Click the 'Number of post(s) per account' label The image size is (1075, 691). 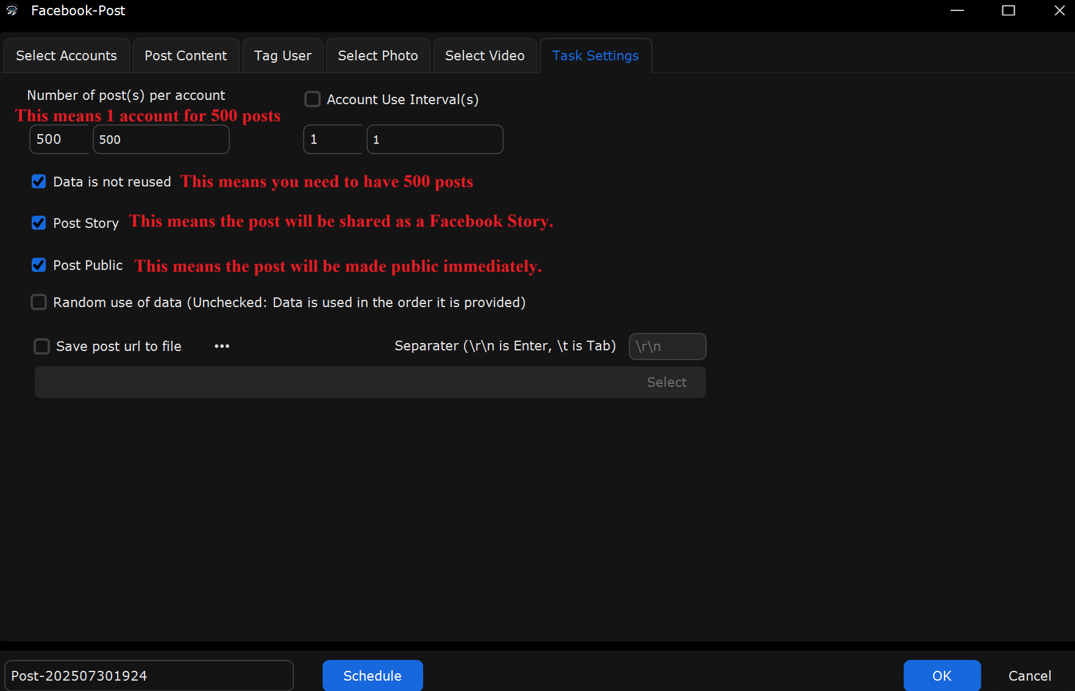tap(126, 95)
